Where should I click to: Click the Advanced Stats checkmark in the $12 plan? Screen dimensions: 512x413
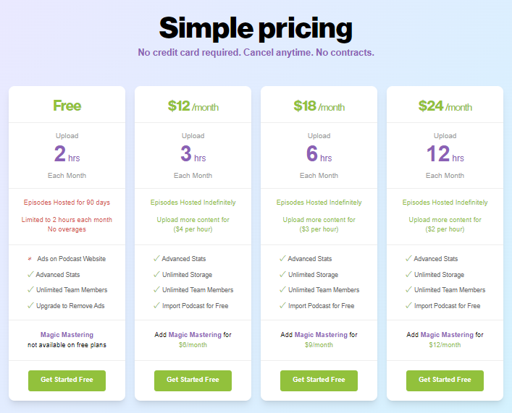(156, 258)
